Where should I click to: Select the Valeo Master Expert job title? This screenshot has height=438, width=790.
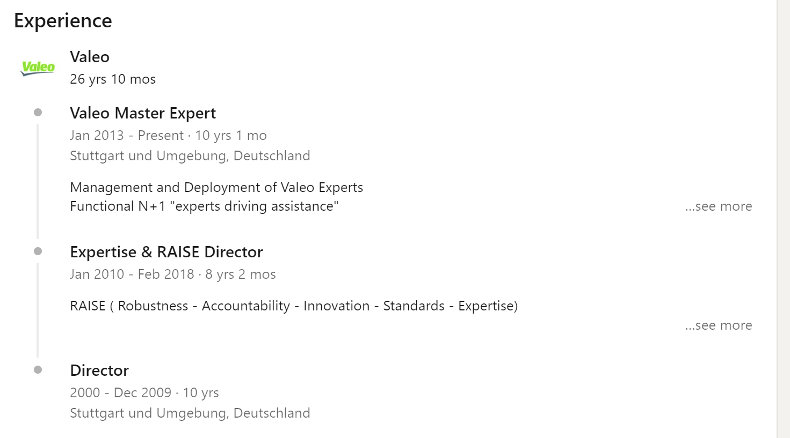143,113
